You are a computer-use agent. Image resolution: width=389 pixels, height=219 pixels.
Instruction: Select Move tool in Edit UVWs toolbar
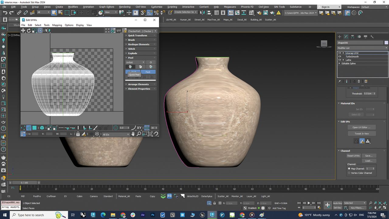(23, 30)
